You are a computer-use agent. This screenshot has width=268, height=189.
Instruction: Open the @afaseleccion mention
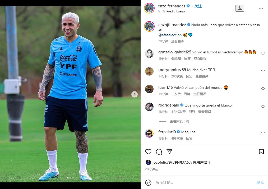(170, 35)
